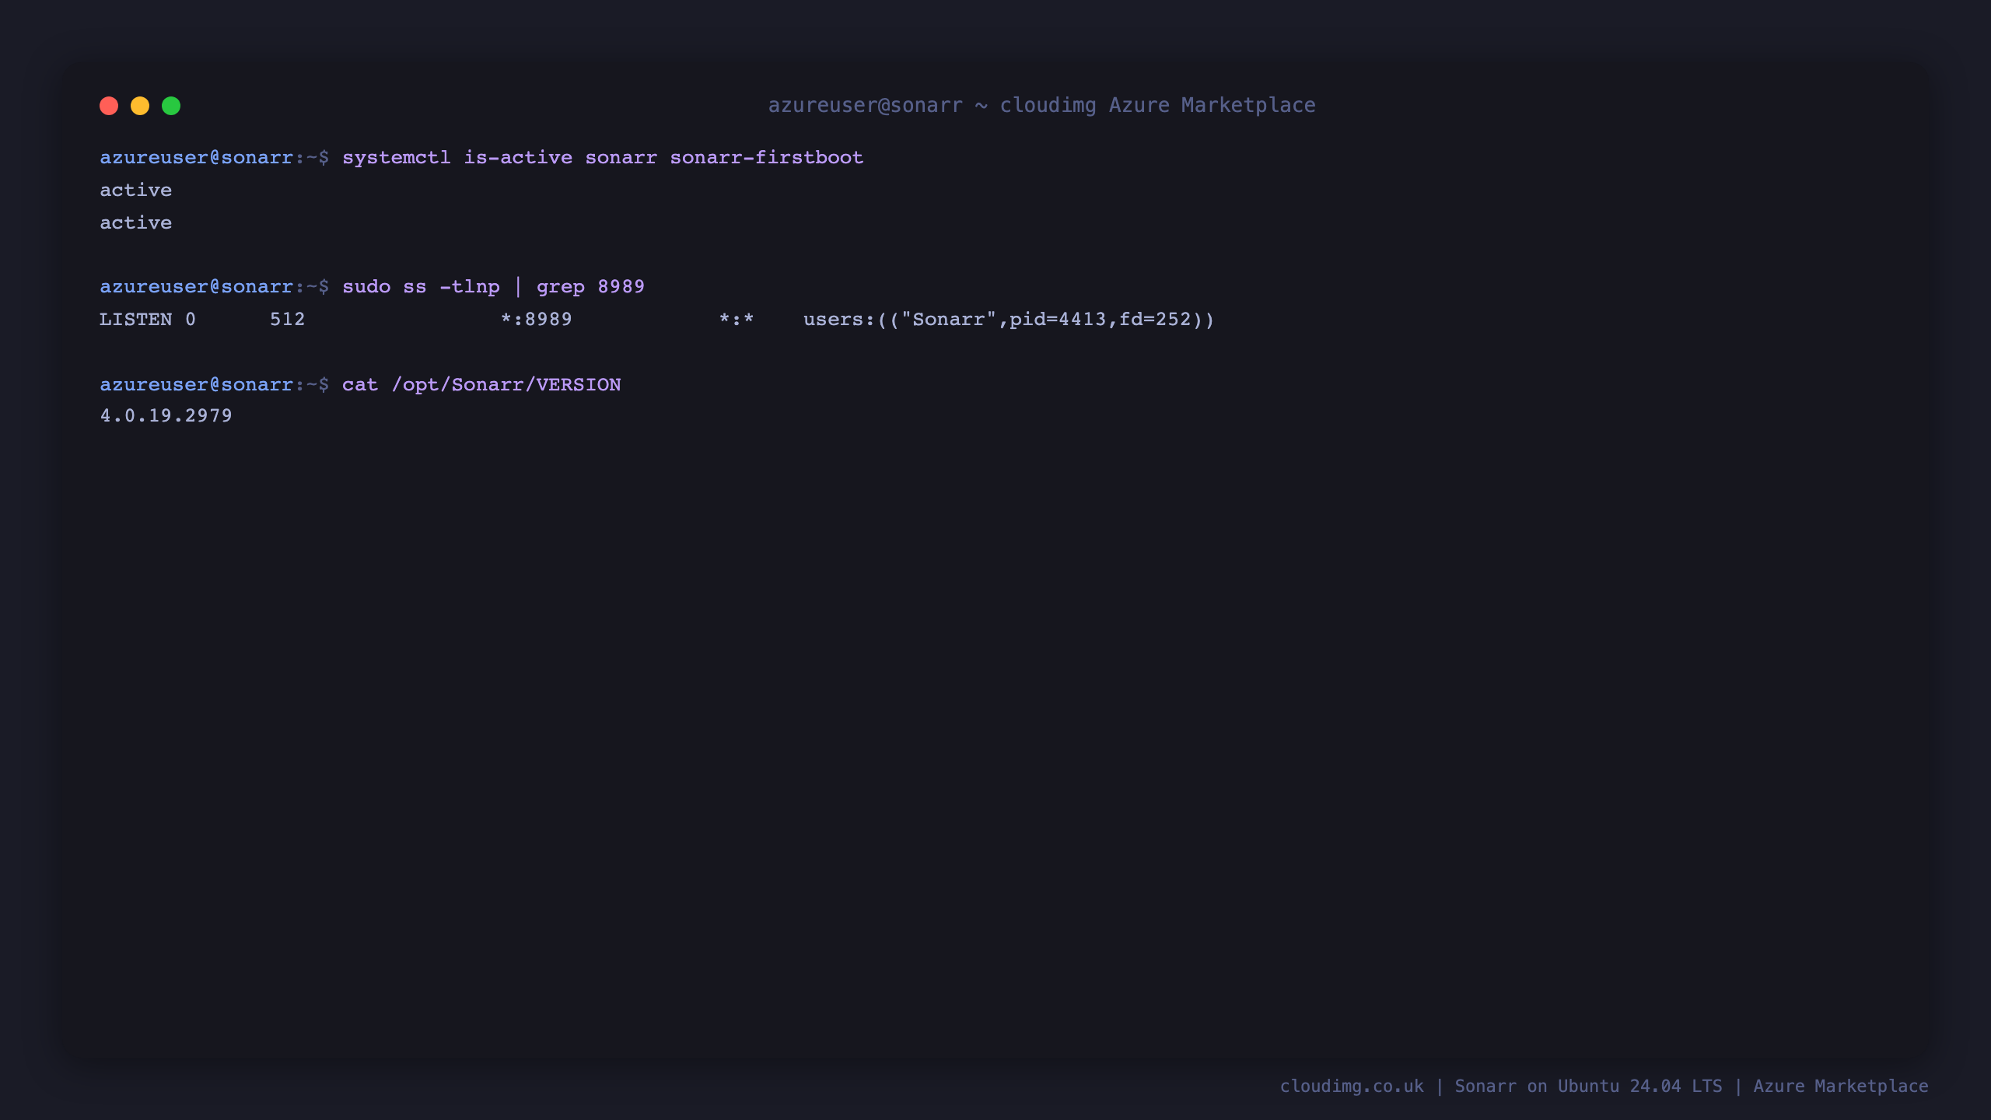The width and height of the screenshot is (1991, 1120).
Task: Click the cat /opt/Sonarr/VERSION command
Action: click(x=481, y=384)
